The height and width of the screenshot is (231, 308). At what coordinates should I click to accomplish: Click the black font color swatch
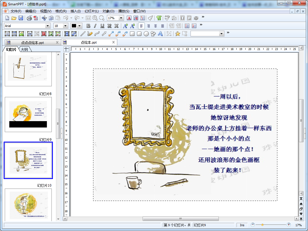(74, 26)
